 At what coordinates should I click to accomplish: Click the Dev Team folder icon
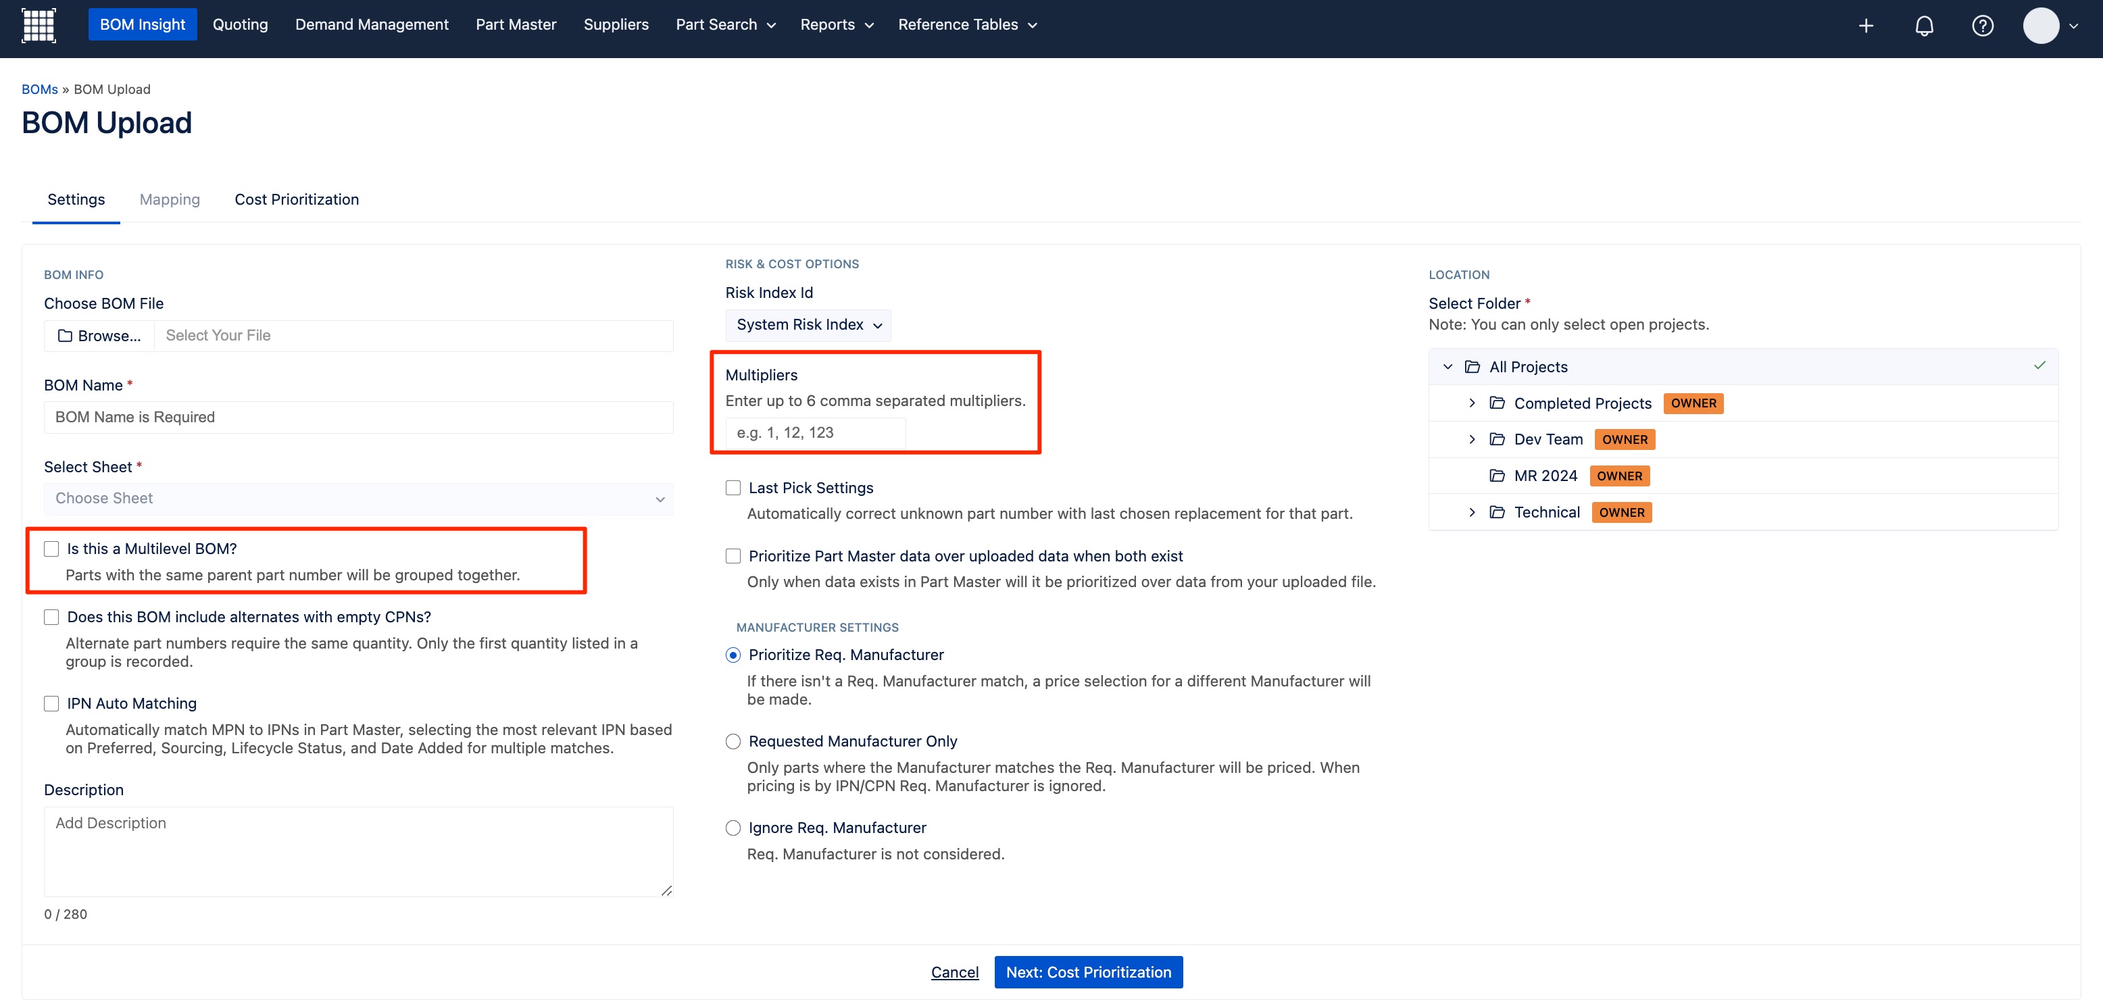click(1496, 439)
